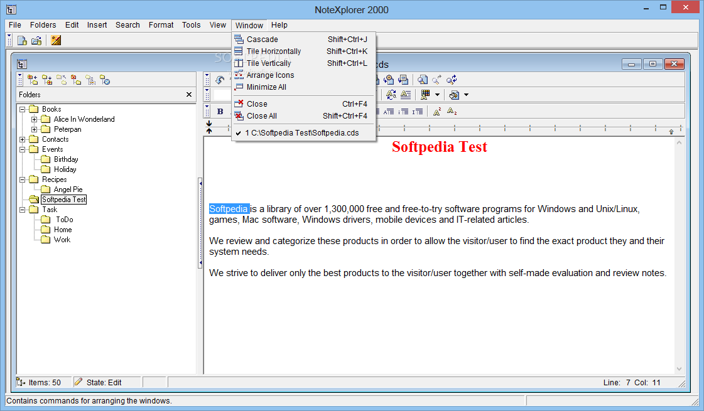704x411 pixels.
Task: Click the editor scrollbar down arrow
Action: [x=679, y=369]
